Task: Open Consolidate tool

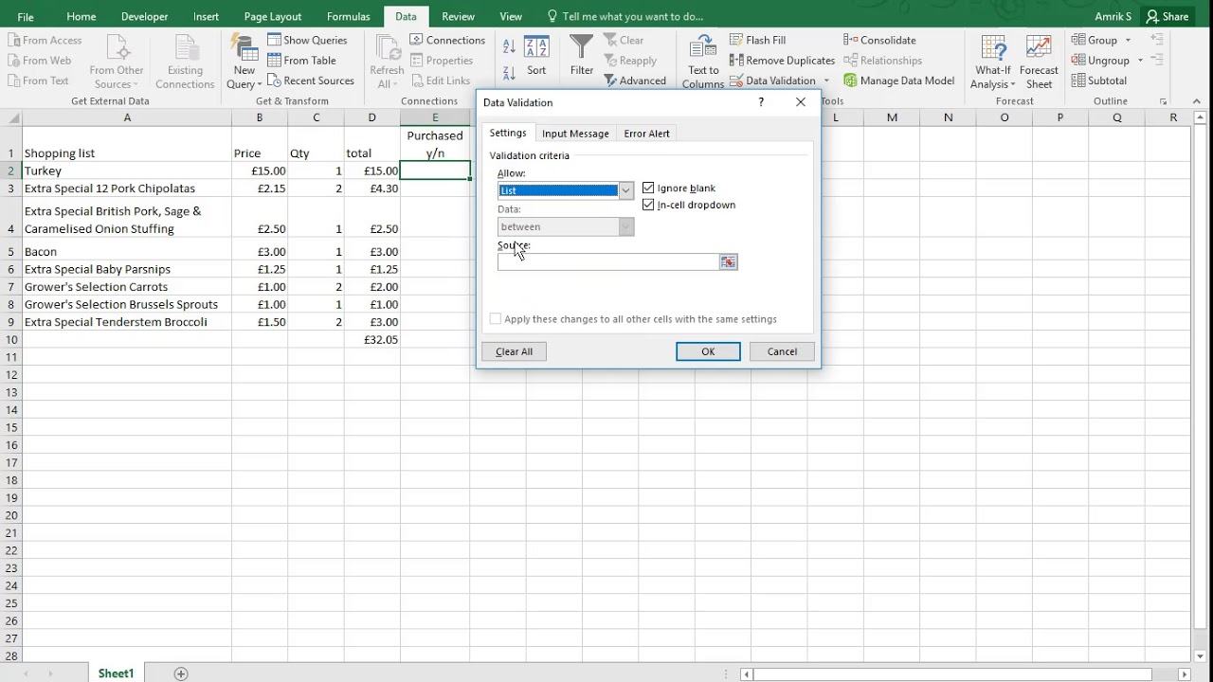Action: [x=879, y=40]
